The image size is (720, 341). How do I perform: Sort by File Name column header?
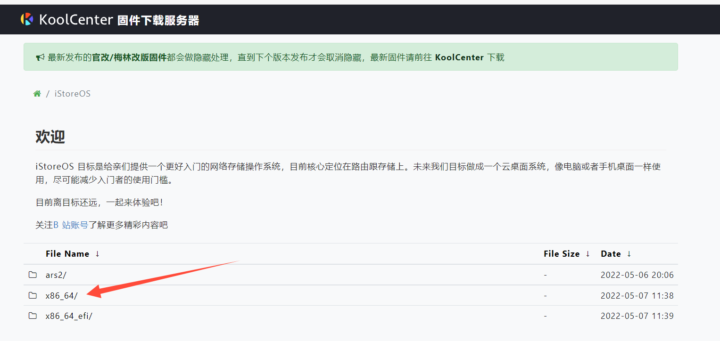(67, 254)
